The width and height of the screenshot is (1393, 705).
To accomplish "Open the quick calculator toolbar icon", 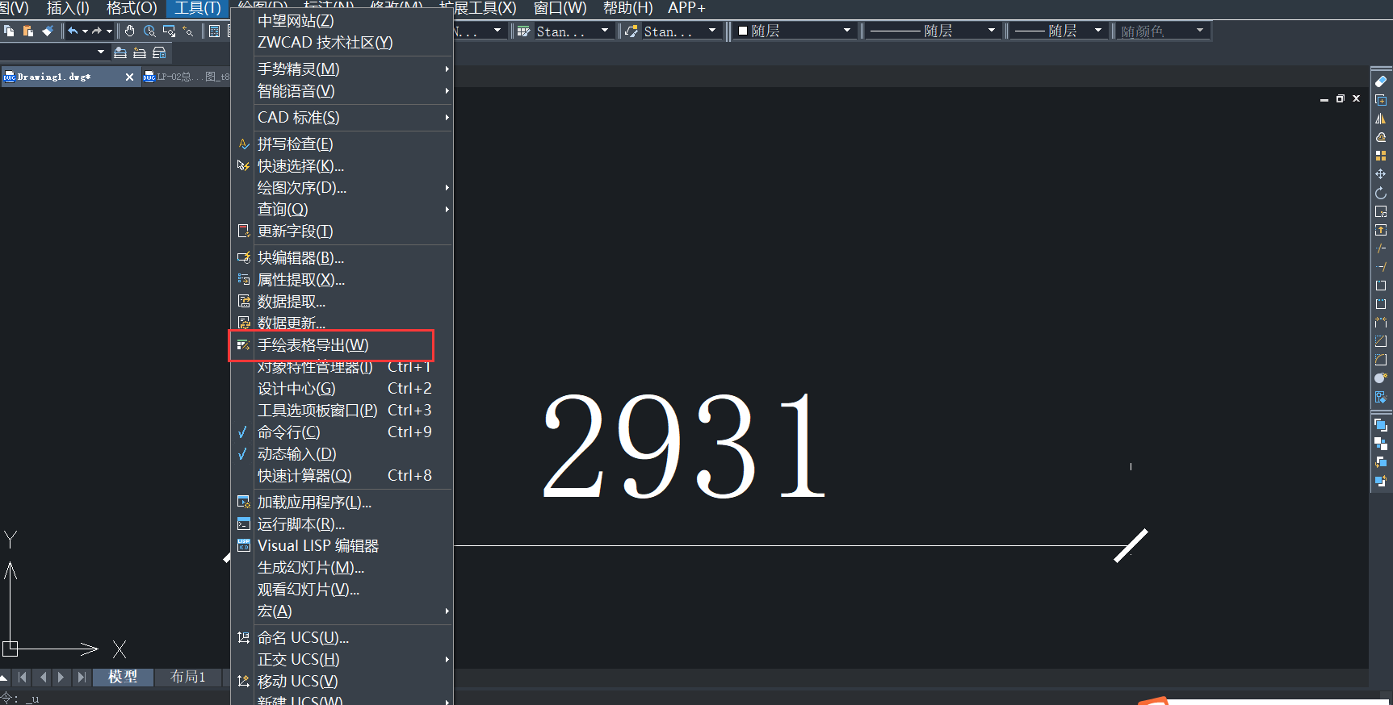I will 214,31.
